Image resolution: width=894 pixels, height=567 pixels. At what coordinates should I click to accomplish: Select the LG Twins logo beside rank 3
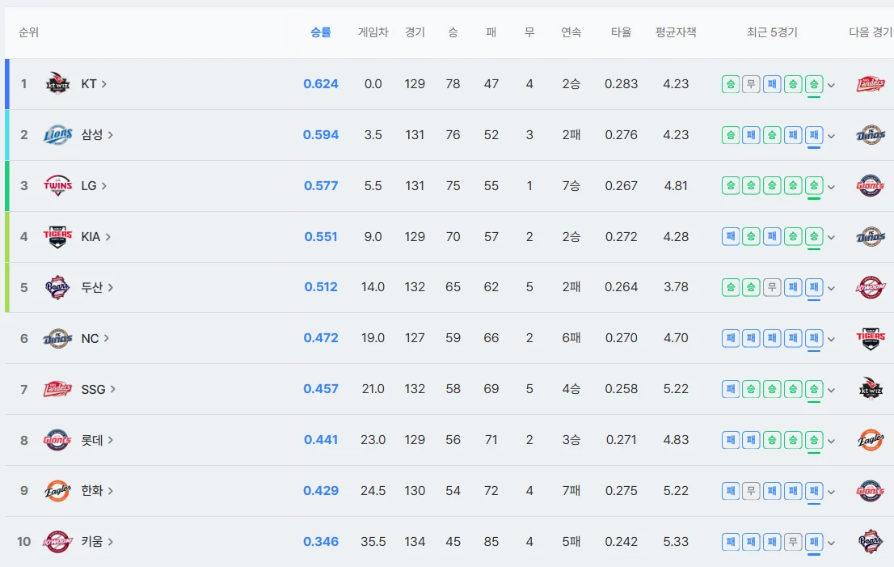point(57,185)
